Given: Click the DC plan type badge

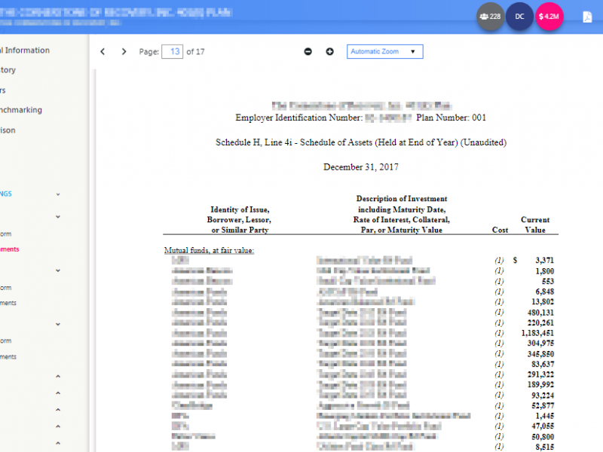Looking at the screenshot, I should [519, 17].
